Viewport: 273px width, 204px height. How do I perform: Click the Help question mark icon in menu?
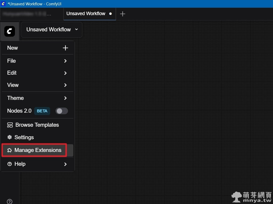click(x=10, y=164)
